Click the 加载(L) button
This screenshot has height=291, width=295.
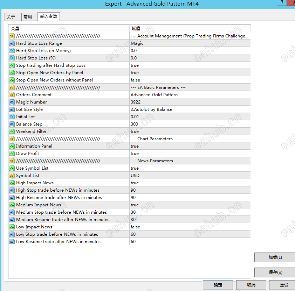point(275,257)
